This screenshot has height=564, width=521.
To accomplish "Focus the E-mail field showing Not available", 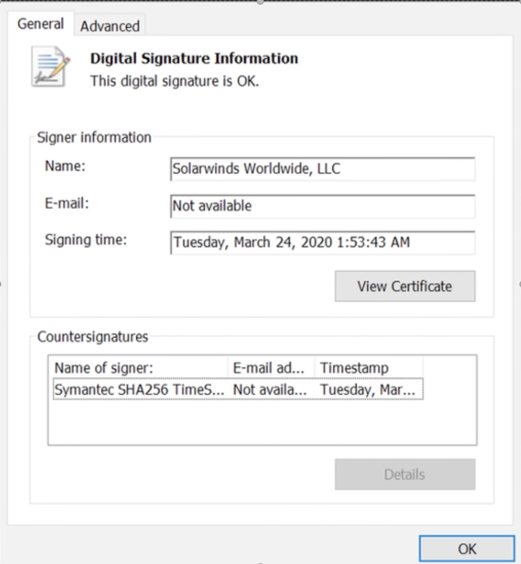I will pyautogui.click(x=323, y=206).
